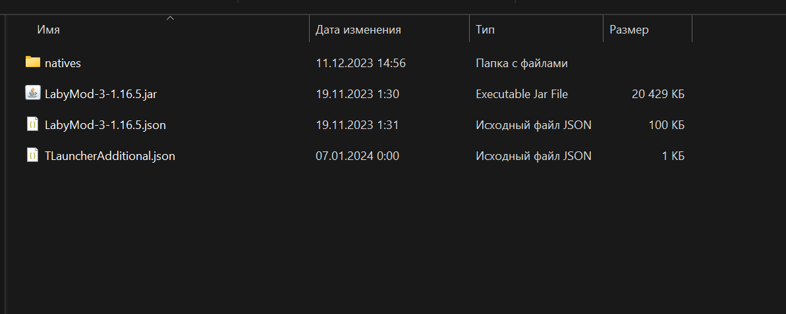This screenshot has height=314, width=786.
Task: Click the 19.11.2023 1:30 date entry
Action: pos(357,94)
